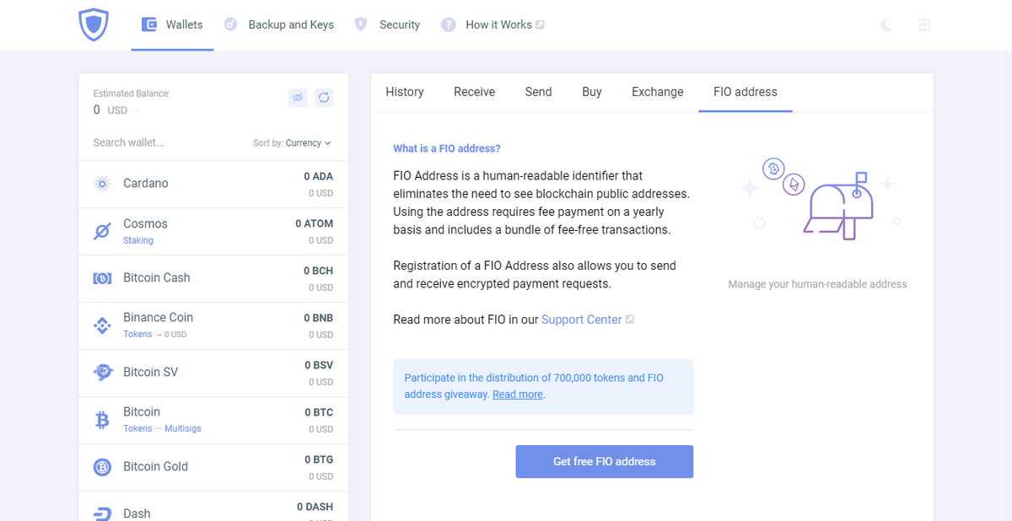
Task: Follow the Read more giveaway link
Action: 518,395
